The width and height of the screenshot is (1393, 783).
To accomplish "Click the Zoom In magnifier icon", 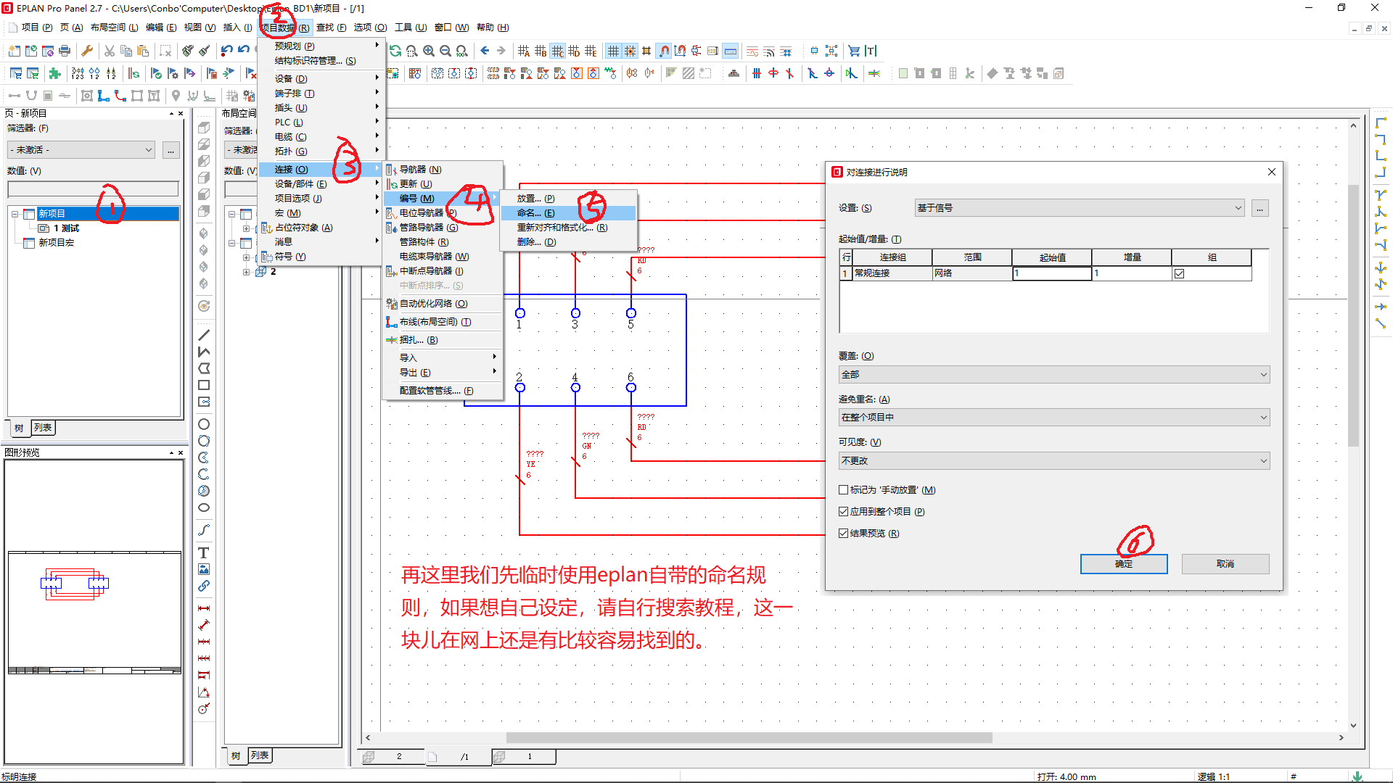I will [x=428, y=51].
